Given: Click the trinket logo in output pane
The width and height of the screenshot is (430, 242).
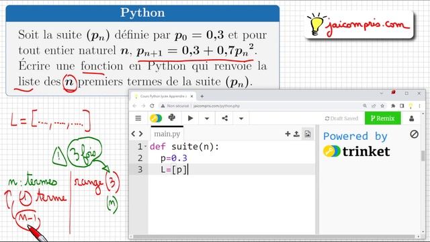Looking at the screenshot, I should pyautogui.click(x=356, y=151).
